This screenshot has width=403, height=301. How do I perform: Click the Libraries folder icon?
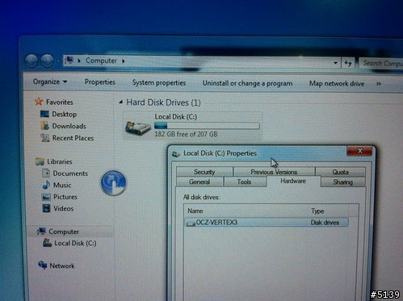tap(40, 161)
